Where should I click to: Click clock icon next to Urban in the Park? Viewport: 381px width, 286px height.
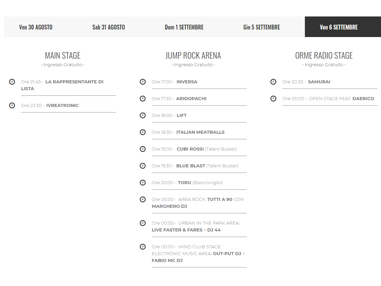pyautogui.click(x=143, y=223)
